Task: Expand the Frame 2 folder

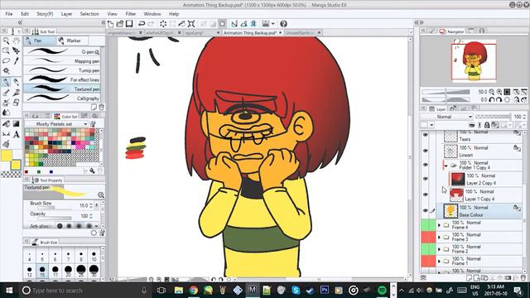Action: click(439, 249)
